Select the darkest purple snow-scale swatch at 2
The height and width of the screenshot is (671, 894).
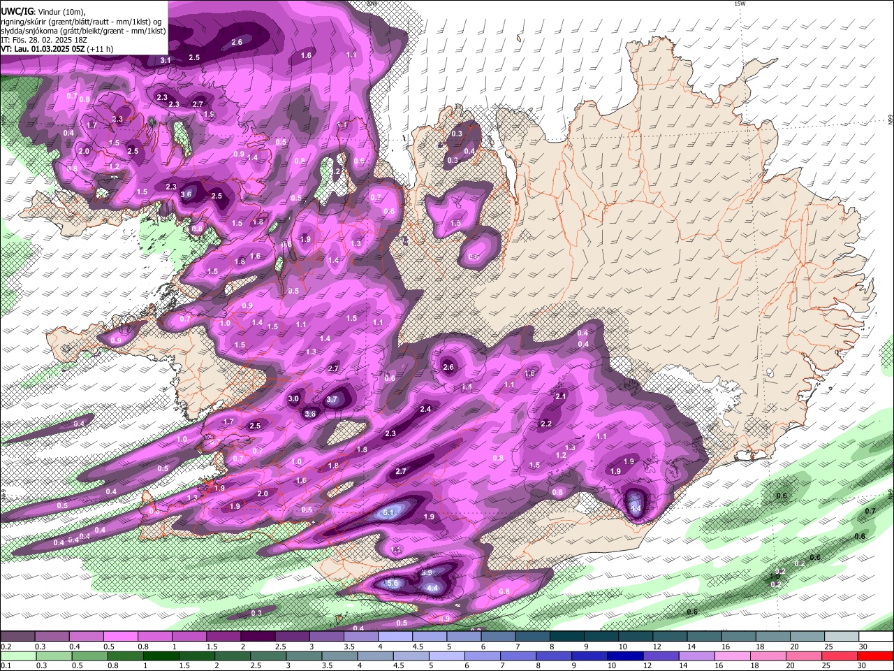pos(258,637)
